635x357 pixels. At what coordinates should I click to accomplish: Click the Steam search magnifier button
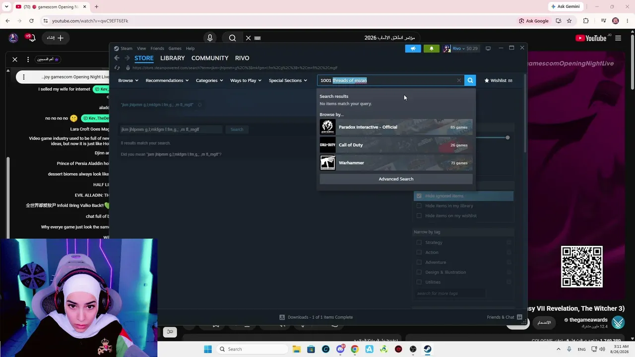point(470,80)
